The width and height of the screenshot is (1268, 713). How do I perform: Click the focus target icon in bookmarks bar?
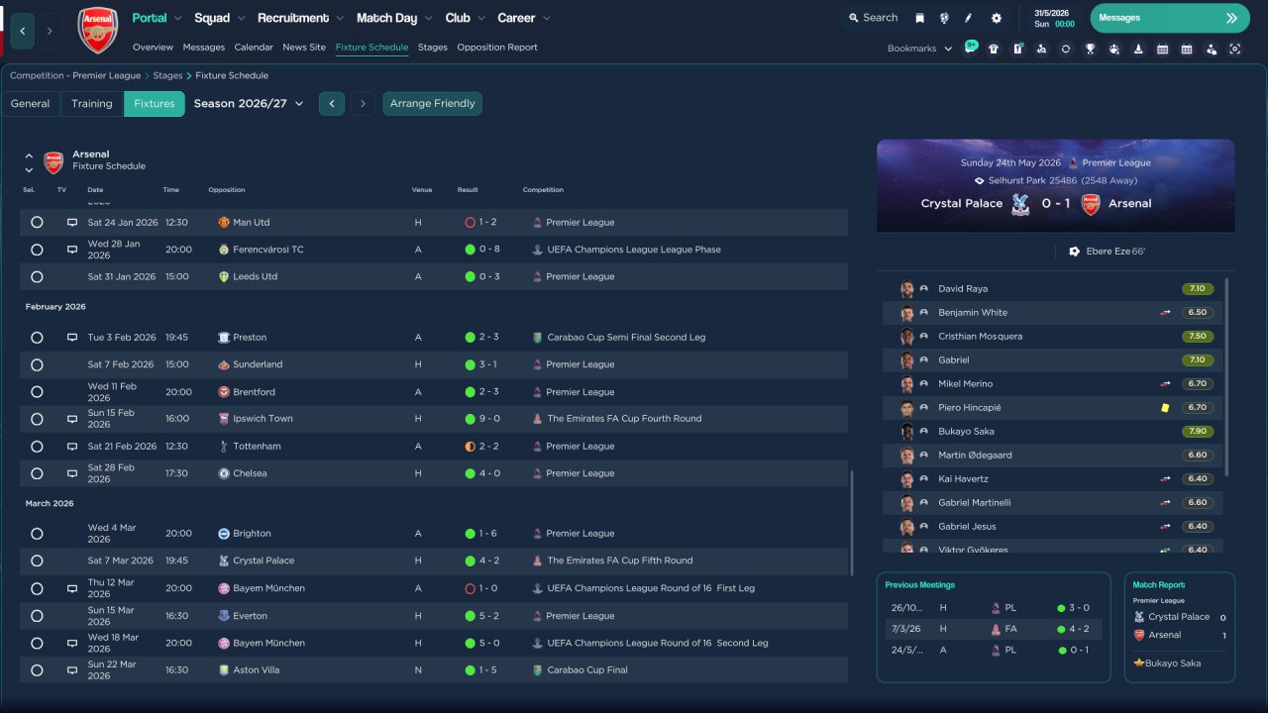point(1234,49)
